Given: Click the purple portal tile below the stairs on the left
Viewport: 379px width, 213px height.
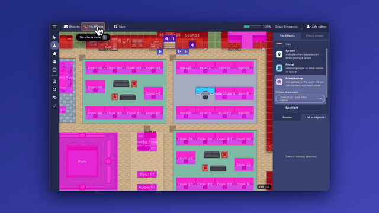Looking at the screenshot, I should [x=160, y=51].
